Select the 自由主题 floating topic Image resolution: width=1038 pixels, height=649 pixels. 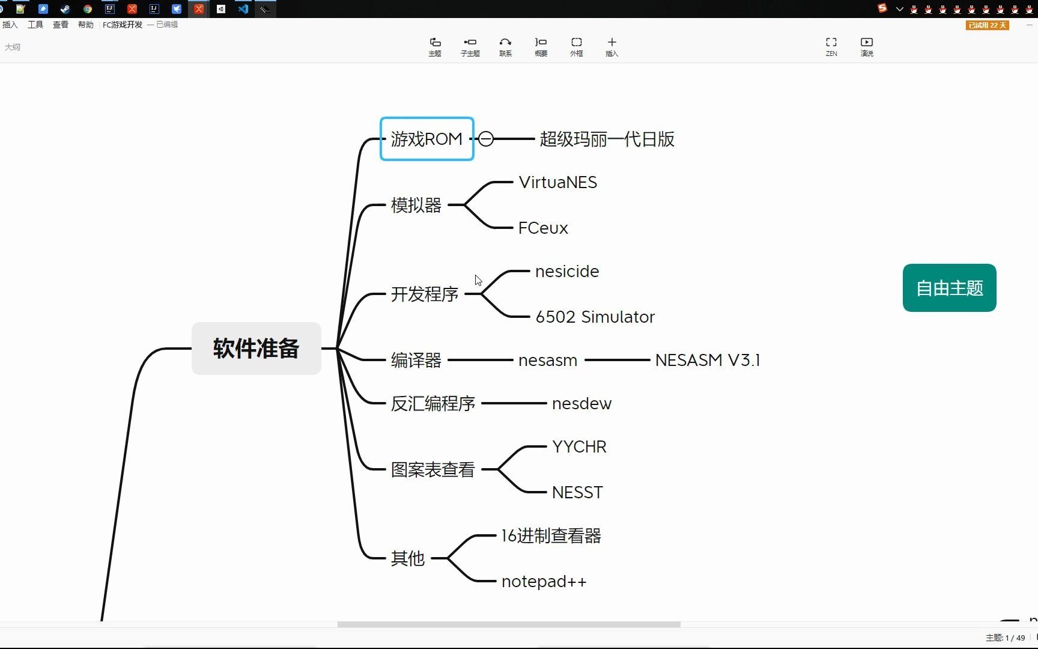[x=950, y=288]
